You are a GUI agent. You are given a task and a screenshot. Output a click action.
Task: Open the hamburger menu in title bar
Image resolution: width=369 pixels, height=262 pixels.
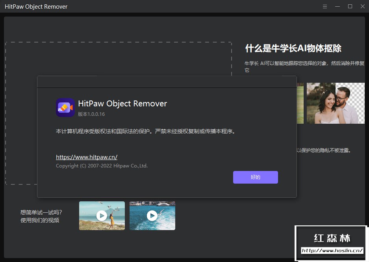[325, 7]
